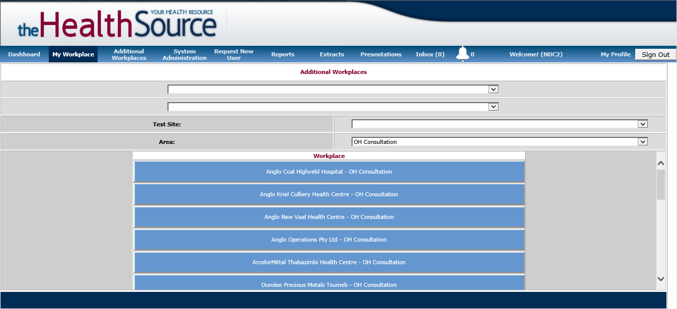Click the theHealthSource logo

tap(117, 24)
